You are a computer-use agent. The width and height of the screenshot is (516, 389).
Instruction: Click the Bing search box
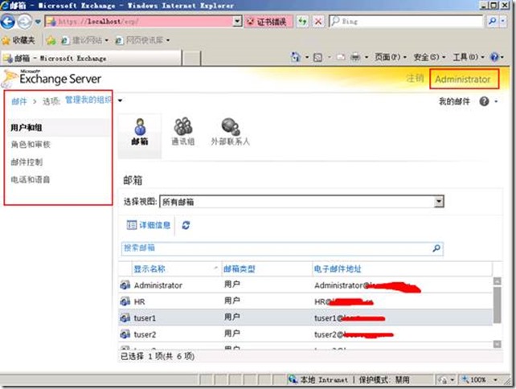click(406, 22)
